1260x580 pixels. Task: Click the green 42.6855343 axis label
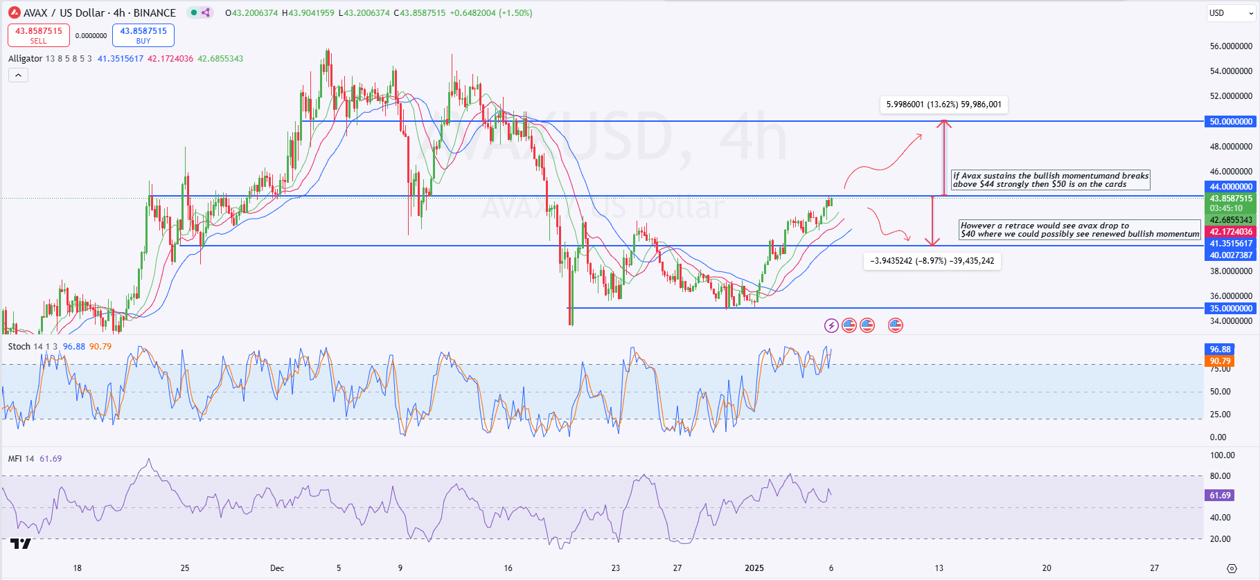coord(1231,220)
